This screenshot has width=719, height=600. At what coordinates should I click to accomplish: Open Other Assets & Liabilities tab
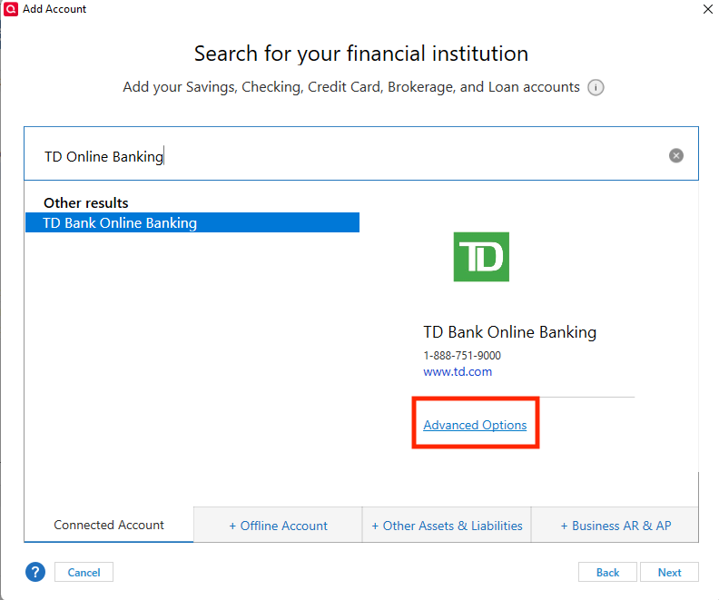pos(447,526)
